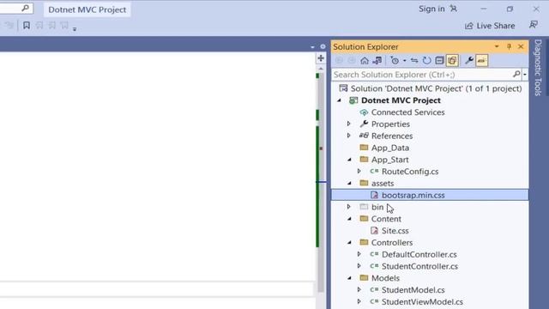Open the pending changes filter dropdown arrow
The image size is (549, 309).
pyautogui.click(x=404, y=61)
